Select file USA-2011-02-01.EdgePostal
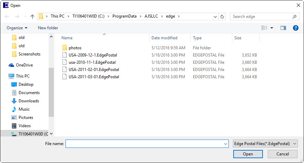Image resolution: width=304 pixels, height=163 pixels. (94, 70)
